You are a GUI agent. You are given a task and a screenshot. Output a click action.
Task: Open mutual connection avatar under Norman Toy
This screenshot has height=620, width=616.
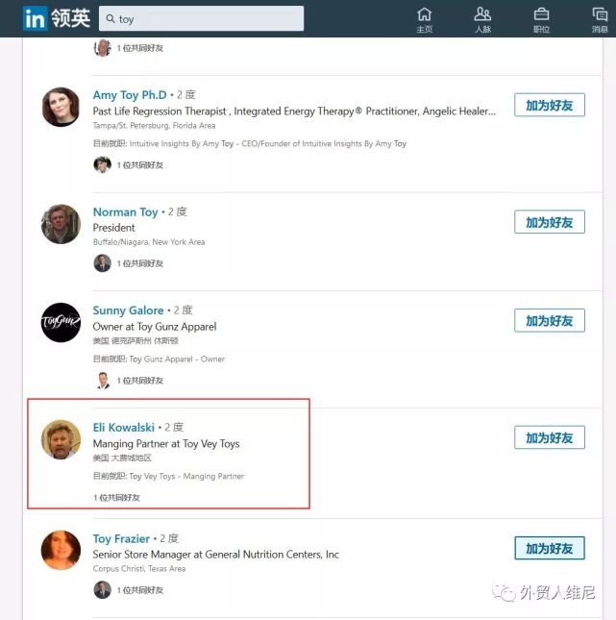coord(103,263)
